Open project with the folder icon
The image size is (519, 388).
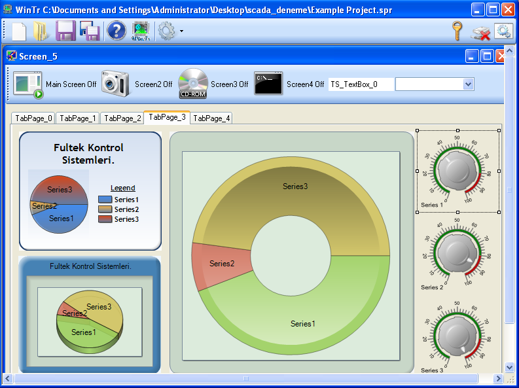41,31
